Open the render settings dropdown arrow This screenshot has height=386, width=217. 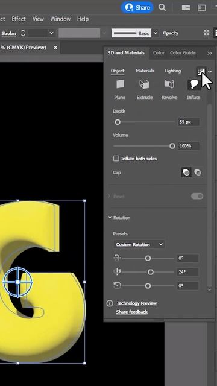click(210, 72)
